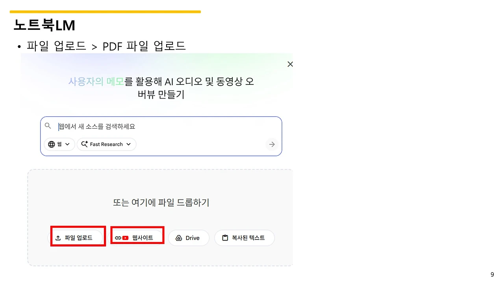Viewport: 504px width, 283px height.
Task: Click the search magnifier icon
Action: coord(48,126)
